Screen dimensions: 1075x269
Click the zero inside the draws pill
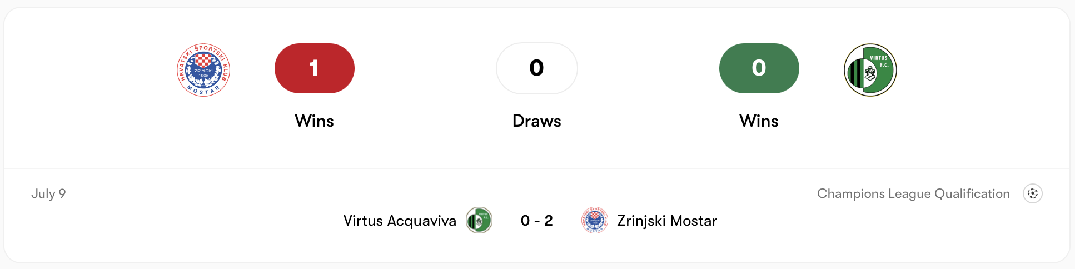click(x=537, y=68)
